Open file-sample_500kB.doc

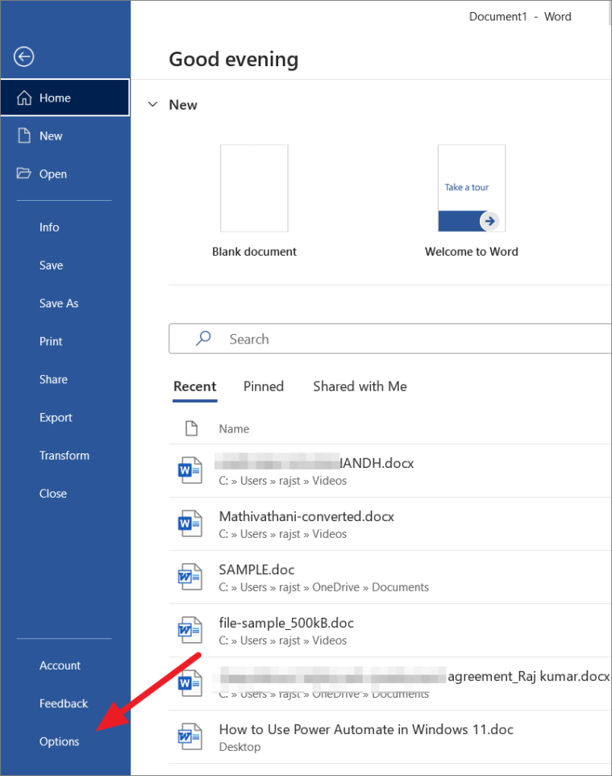pos(390,631)
